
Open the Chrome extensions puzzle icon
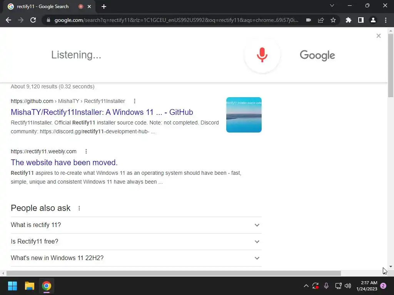click(348, 20)
